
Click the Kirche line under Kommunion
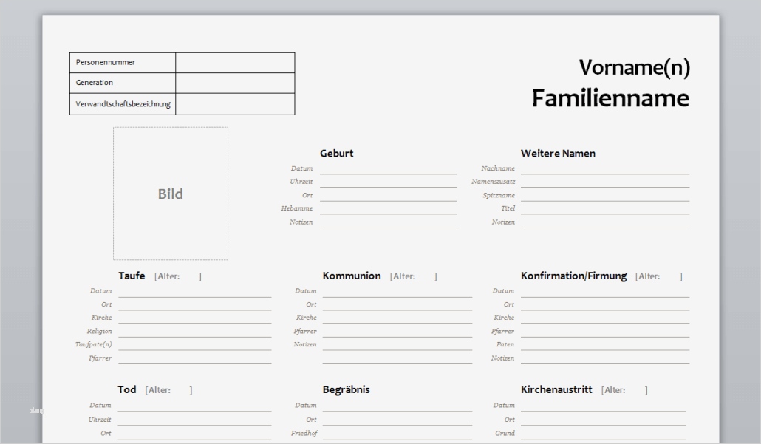397,318
